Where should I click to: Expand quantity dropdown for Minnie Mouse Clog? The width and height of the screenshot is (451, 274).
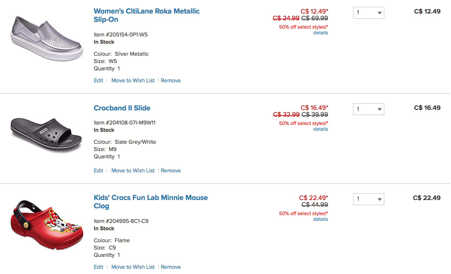(x=368, y=199)
